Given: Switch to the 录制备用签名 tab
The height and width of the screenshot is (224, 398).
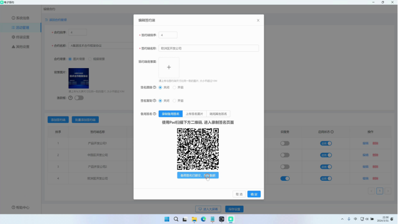Looking at the screenshot, I should coord(171,114).
